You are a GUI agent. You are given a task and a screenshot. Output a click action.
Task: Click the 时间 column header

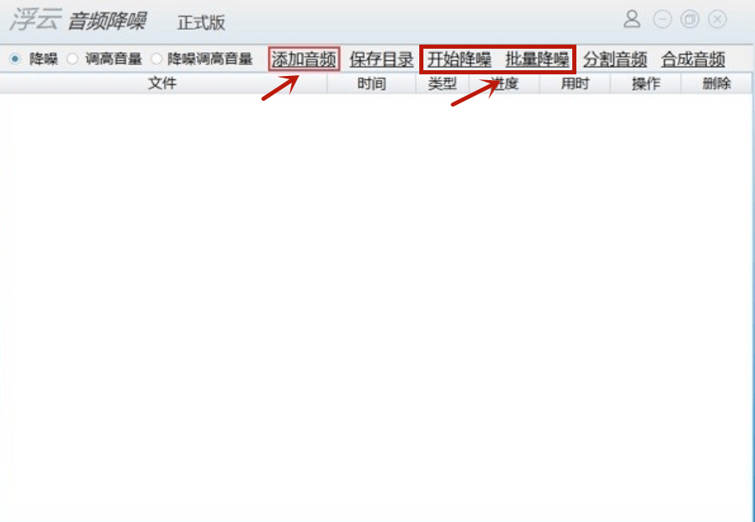pos(371,83)
